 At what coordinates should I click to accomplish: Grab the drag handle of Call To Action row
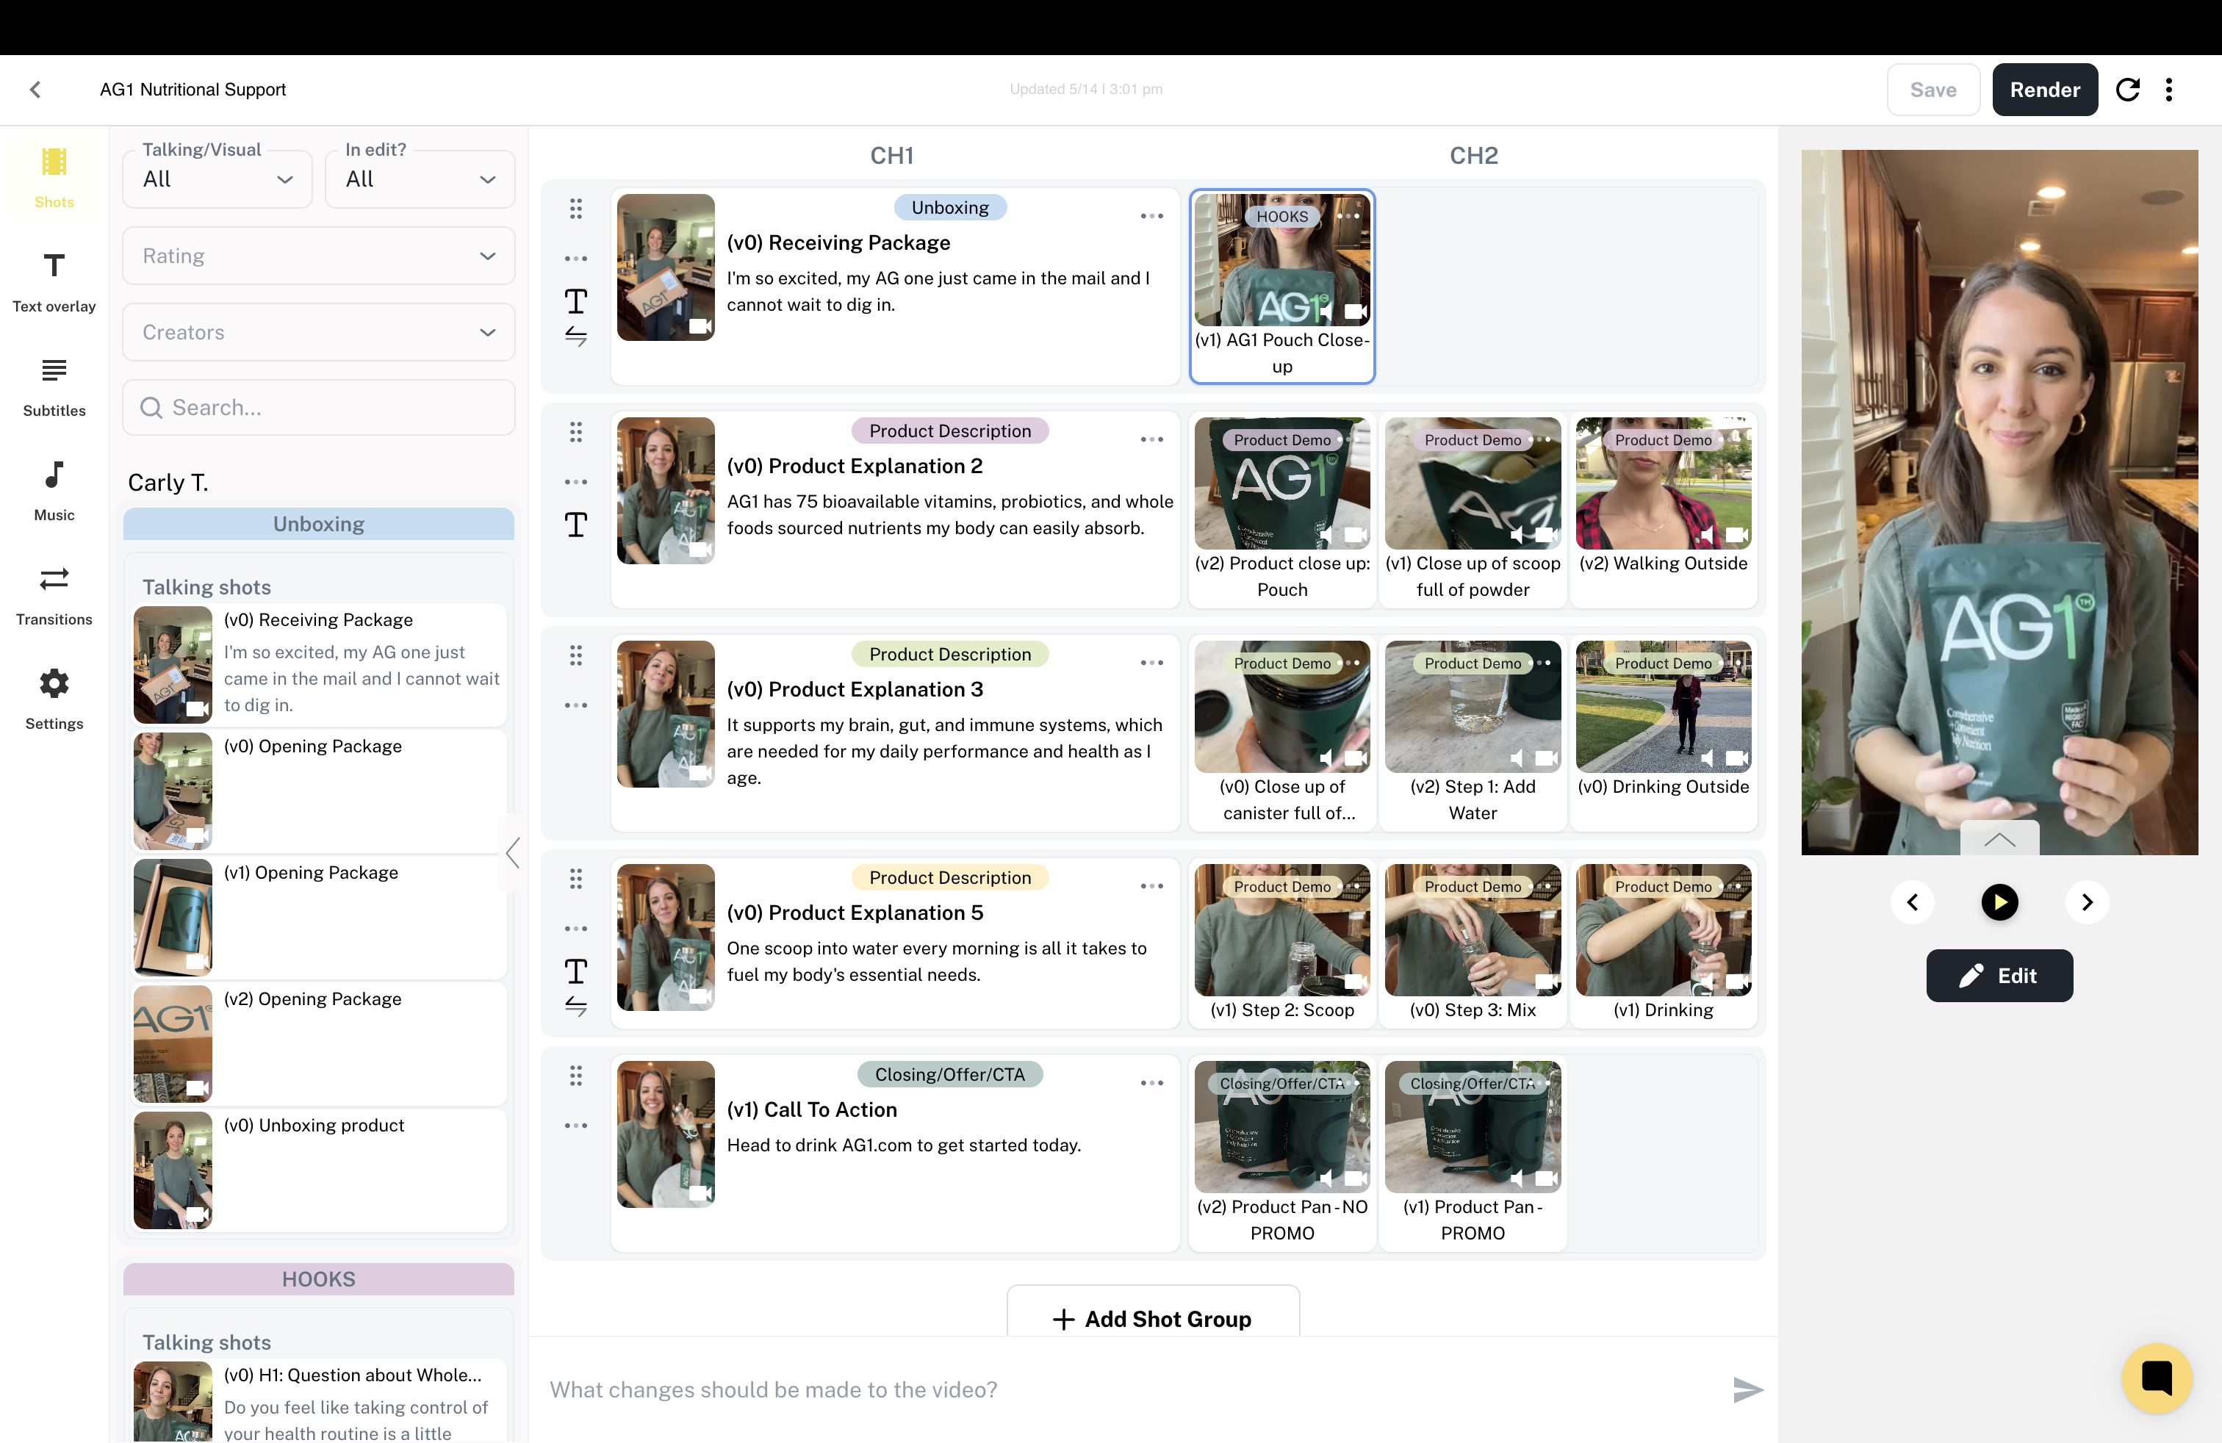coord(576,1076)
